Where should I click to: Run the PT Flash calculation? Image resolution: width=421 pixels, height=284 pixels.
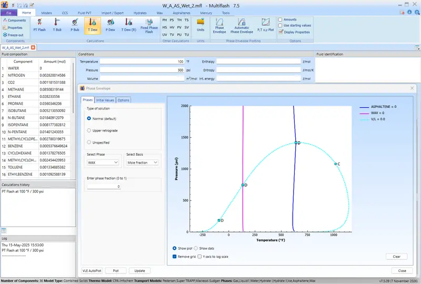[39, 25]
